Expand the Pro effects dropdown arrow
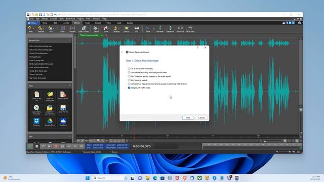Viewport: 324px width, 182px height. point(54,29)
